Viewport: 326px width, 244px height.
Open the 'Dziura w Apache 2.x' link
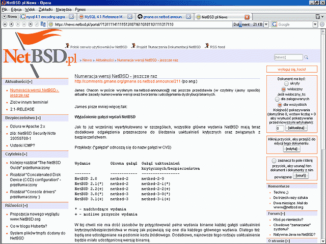[x=28, y=126]
